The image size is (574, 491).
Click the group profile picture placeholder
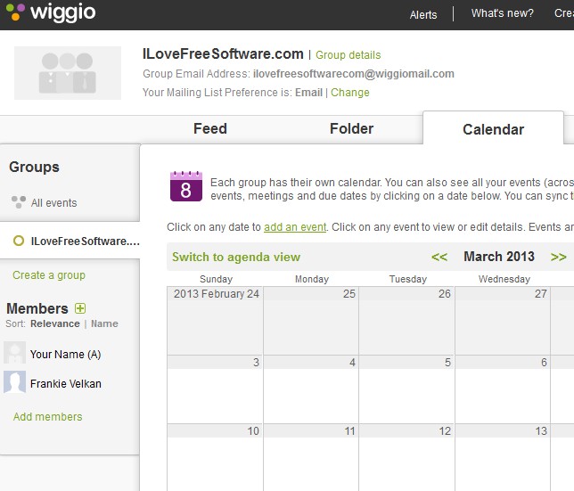[68, 72]
